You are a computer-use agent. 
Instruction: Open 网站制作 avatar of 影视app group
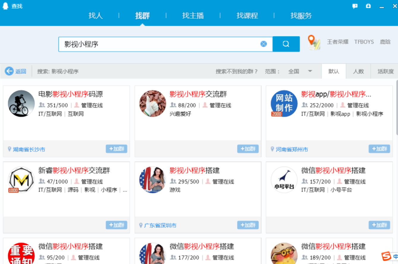coord(284,104)
